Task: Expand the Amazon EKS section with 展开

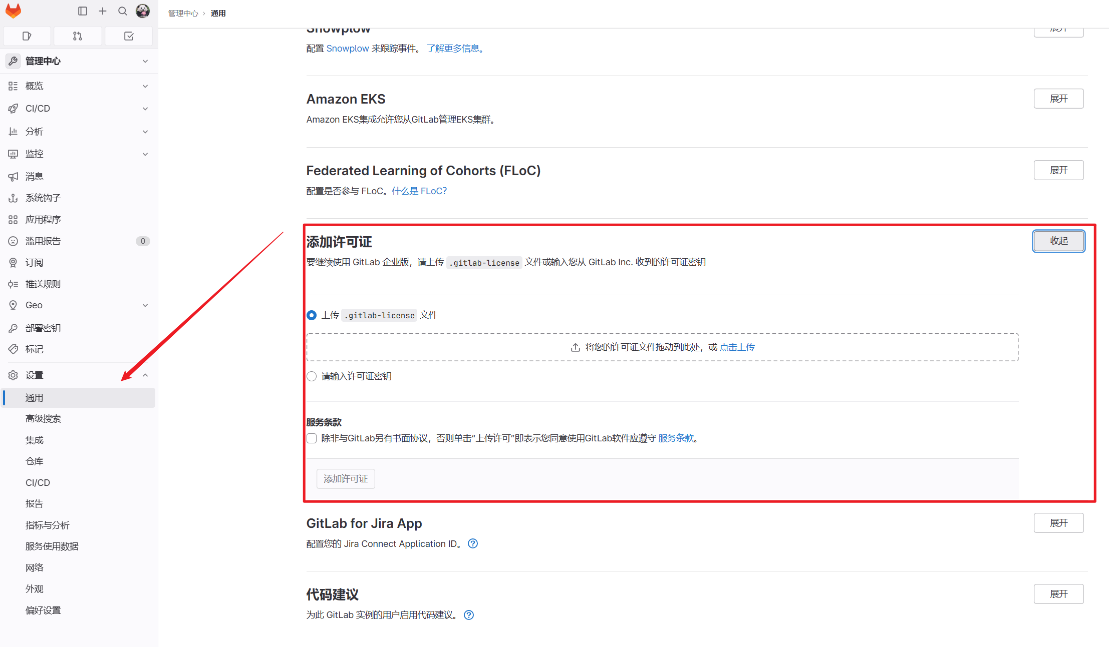Action: point(1058,99)
